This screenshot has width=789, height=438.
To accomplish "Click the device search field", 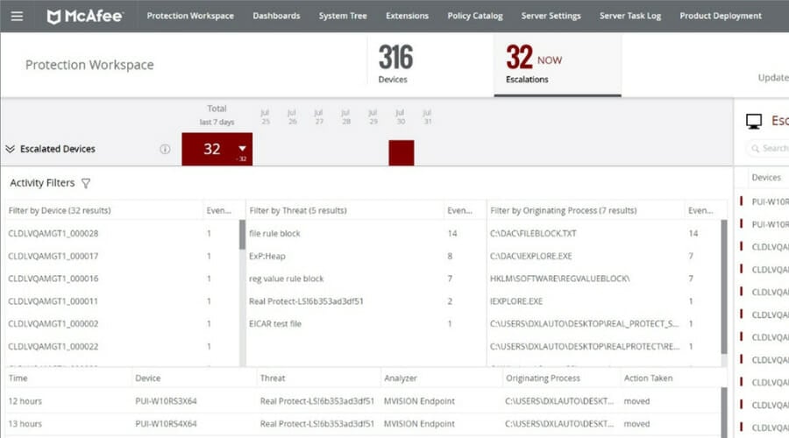I will click(x=767, y=148).
